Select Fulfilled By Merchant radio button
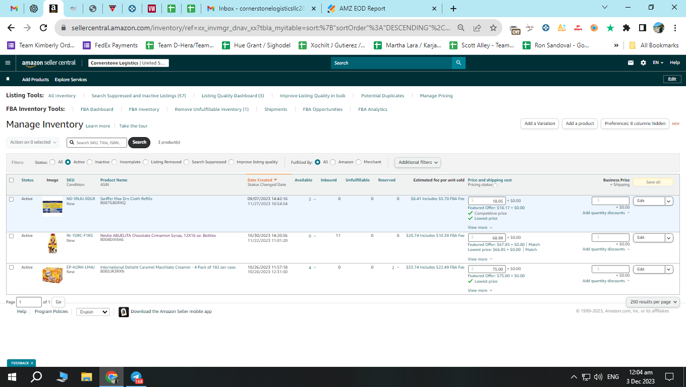This screenshot has height=387, width=686. click(359, 162)
